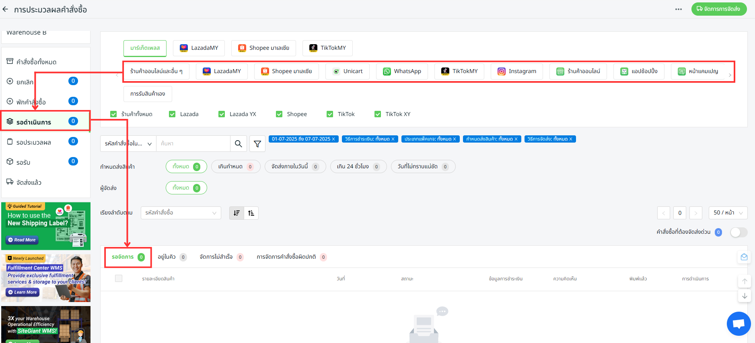
Task: Open the order ID search type dropdown
Action: (128, 144)
